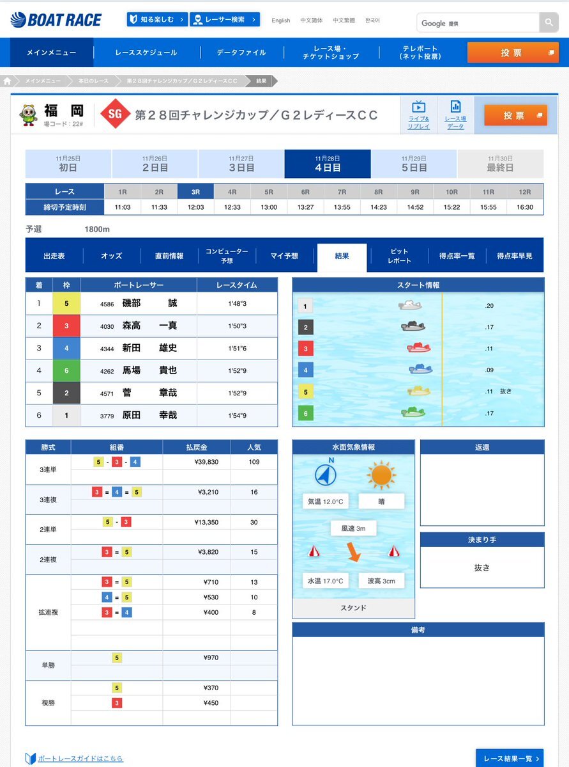Select 11月26日 2日目 day tab
This screenshot has height=767, width=569.
click(155, 164)
